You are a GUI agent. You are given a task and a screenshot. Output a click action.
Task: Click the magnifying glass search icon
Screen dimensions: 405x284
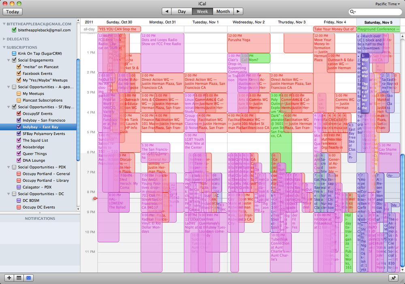click(x=353, y=12)
